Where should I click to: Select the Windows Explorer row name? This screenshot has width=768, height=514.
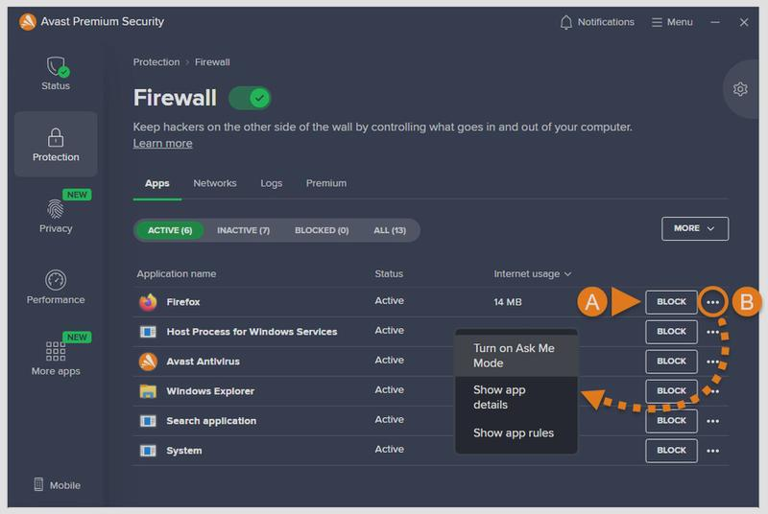(210, 391)
